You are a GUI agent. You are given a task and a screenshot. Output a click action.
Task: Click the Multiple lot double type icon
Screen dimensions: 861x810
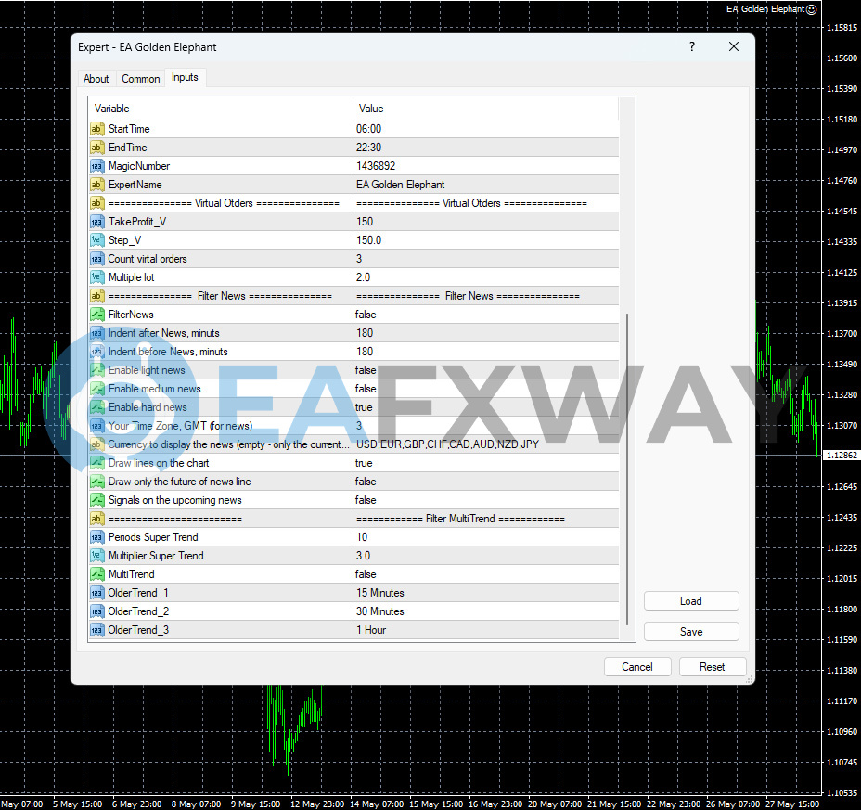(96, 277)
